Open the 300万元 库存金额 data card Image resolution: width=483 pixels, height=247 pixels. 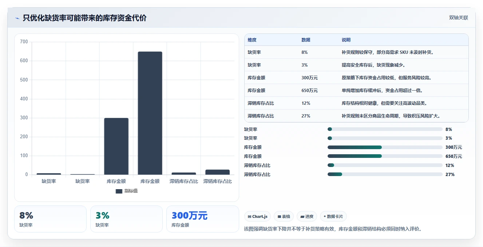click(202, 219)
